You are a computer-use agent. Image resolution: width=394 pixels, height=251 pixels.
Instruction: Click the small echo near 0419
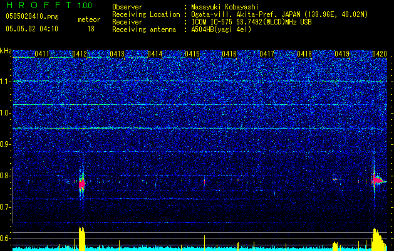(336, 179)
